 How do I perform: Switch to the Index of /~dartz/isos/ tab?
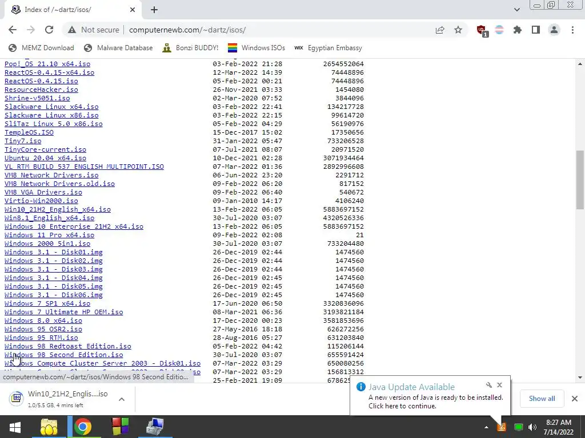(73, 10)
